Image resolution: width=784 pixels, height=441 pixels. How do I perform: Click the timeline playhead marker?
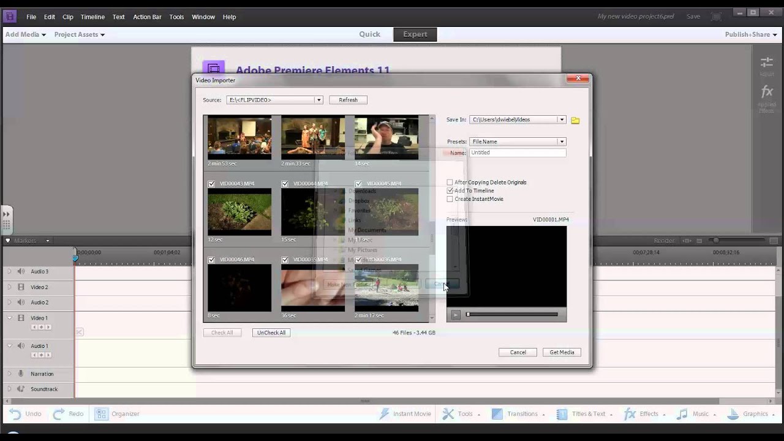[75, 258]
